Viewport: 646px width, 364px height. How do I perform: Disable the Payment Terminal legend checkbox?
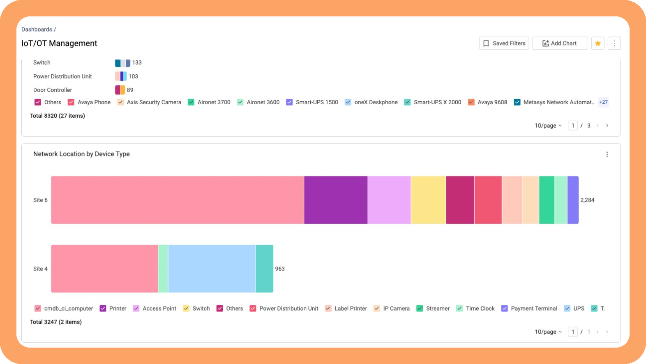[504, 308]
